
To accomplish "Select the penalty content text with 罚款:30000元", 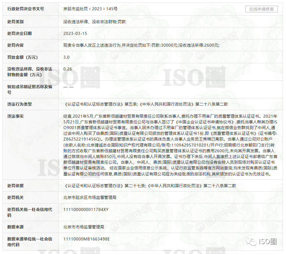I will point(141,45).
